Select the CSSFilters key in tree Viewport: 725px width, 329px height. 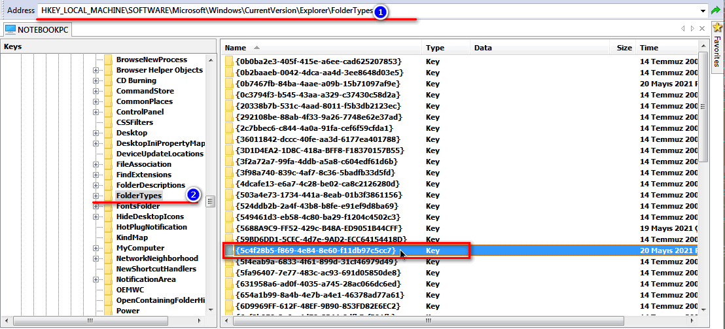135,122
